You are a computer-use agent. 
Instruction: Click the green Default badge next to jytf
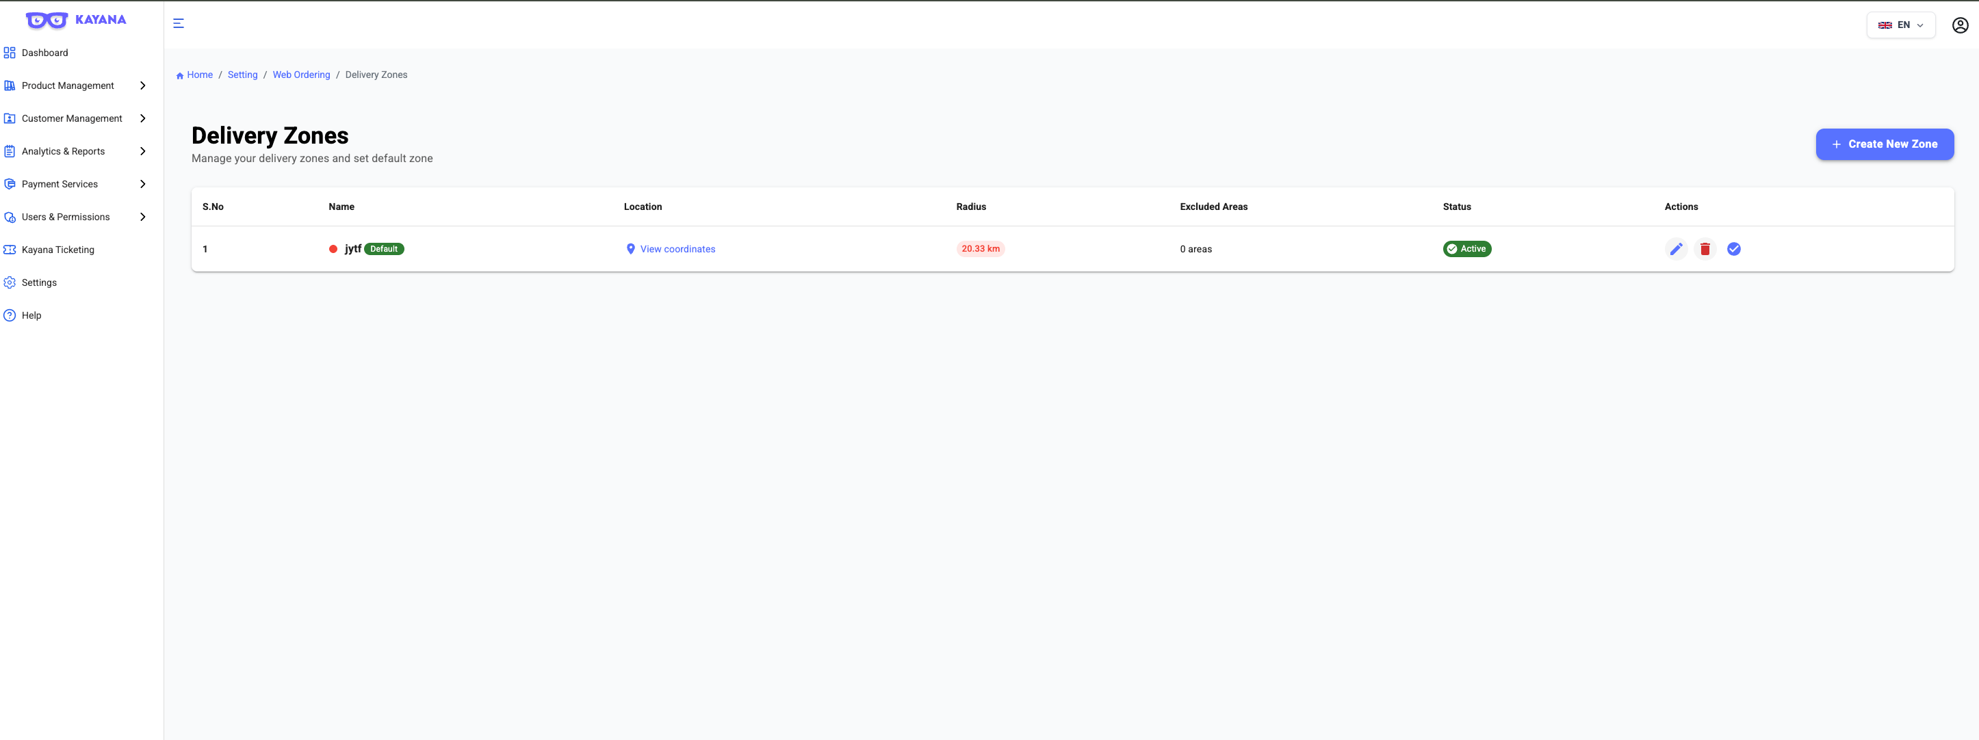coord(384,249)
